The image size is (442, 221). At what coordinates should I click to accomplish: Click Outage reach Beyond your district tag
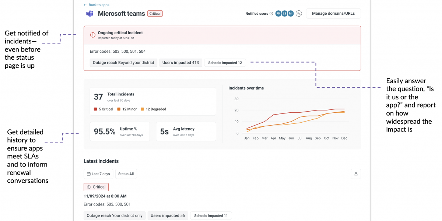[123, 63]
